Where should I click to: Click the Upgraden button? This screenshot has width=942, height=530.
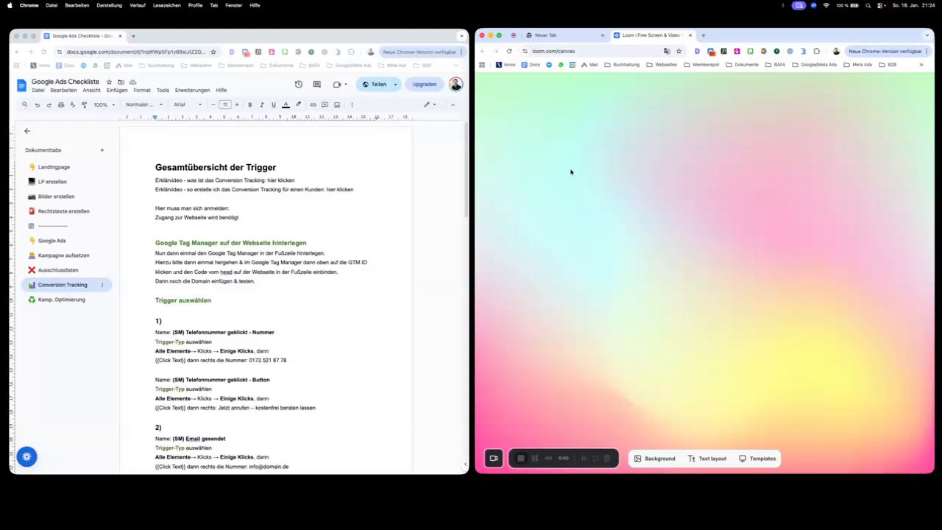tap(424, 85)
